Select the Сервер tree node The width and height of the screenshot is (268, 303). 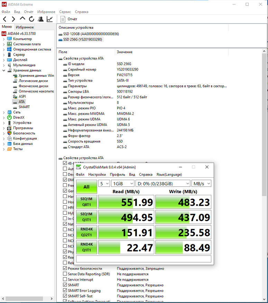click(x=19, y=55)
